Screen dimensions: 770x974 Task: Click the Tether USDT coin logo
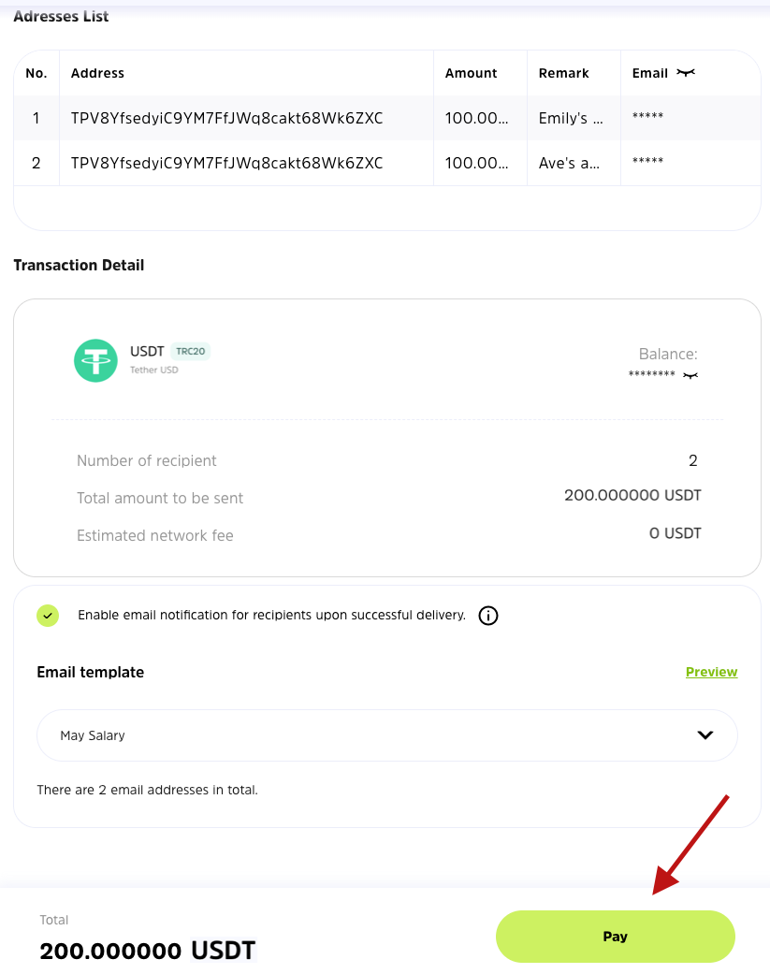point(95,360)
